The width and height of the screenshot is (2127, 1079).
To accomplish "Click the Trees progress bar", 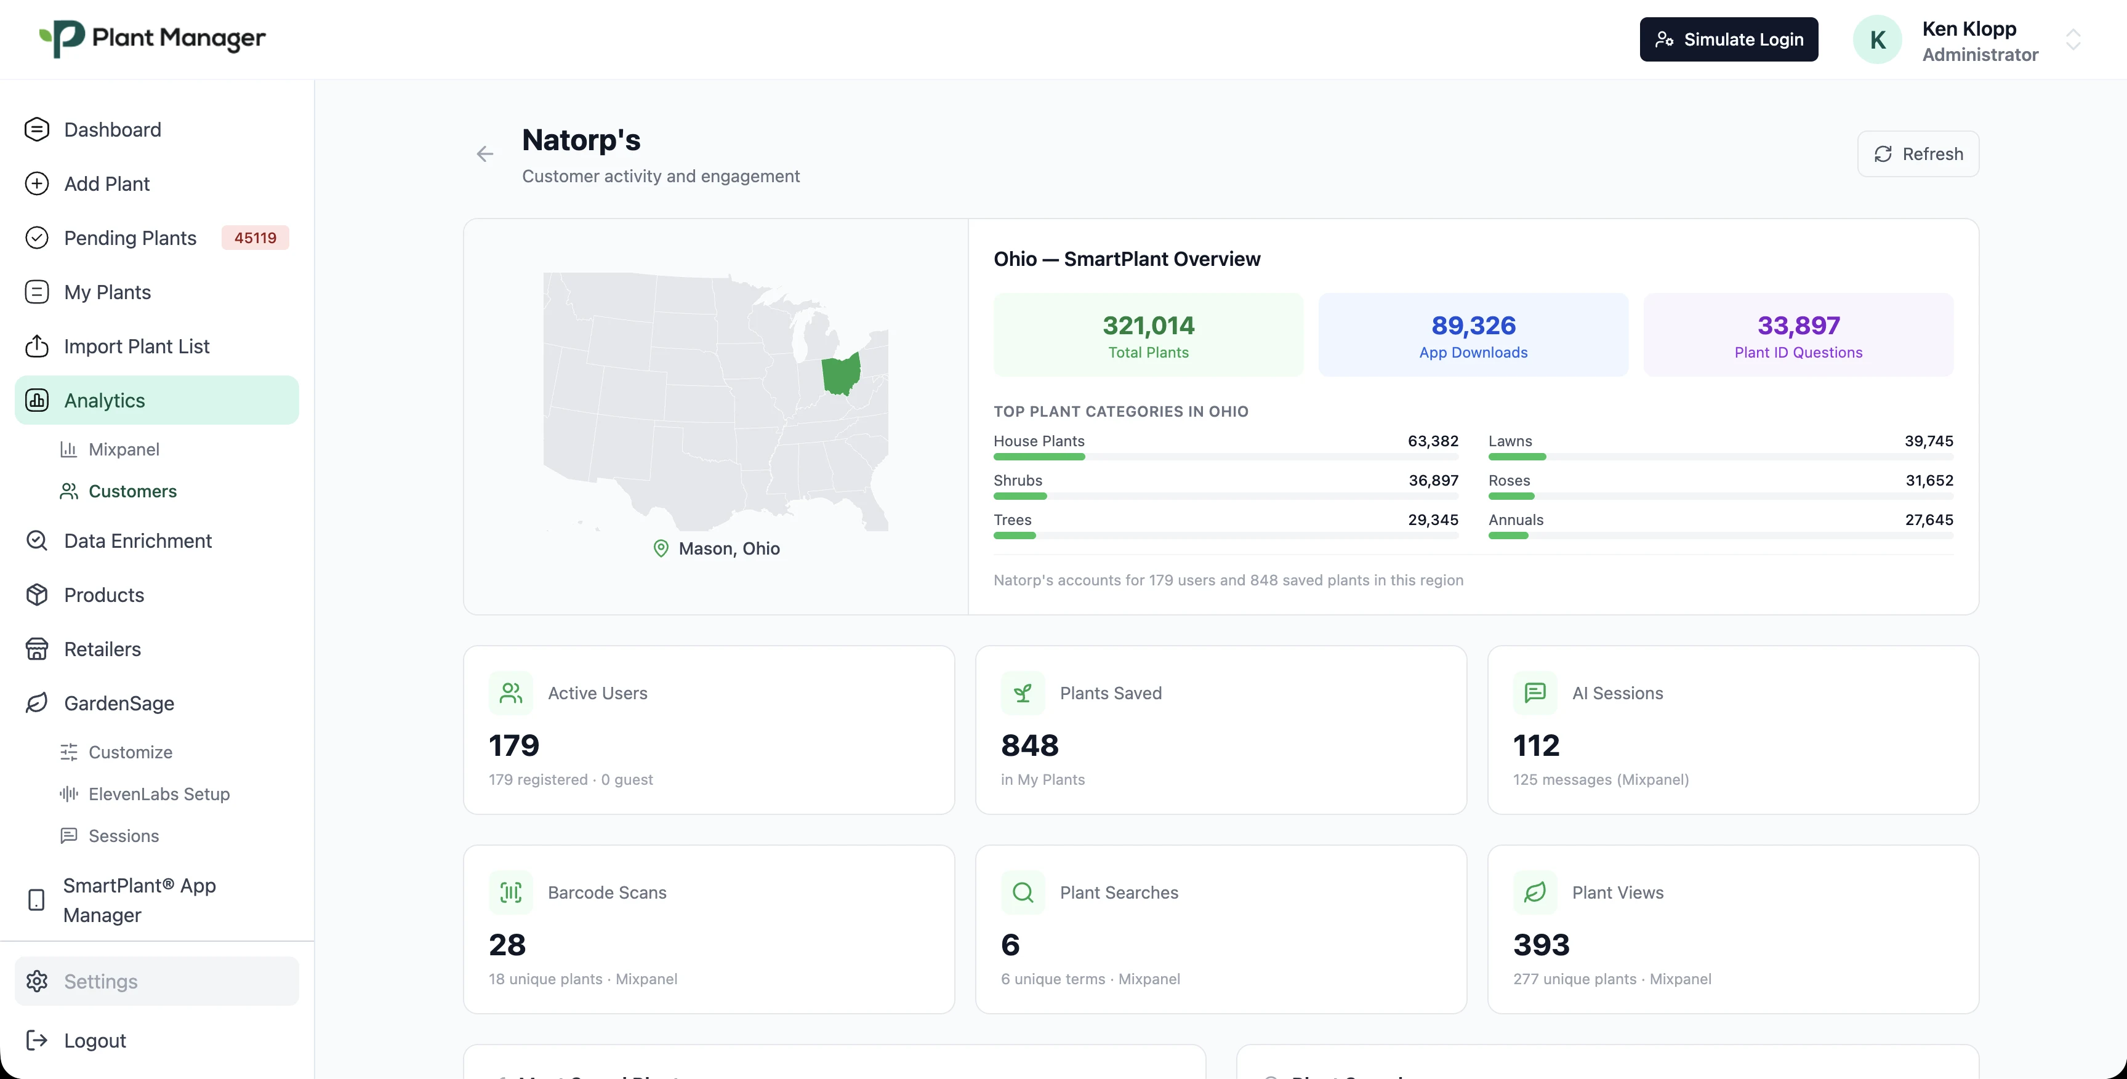I will click(x=1225, y=535).
